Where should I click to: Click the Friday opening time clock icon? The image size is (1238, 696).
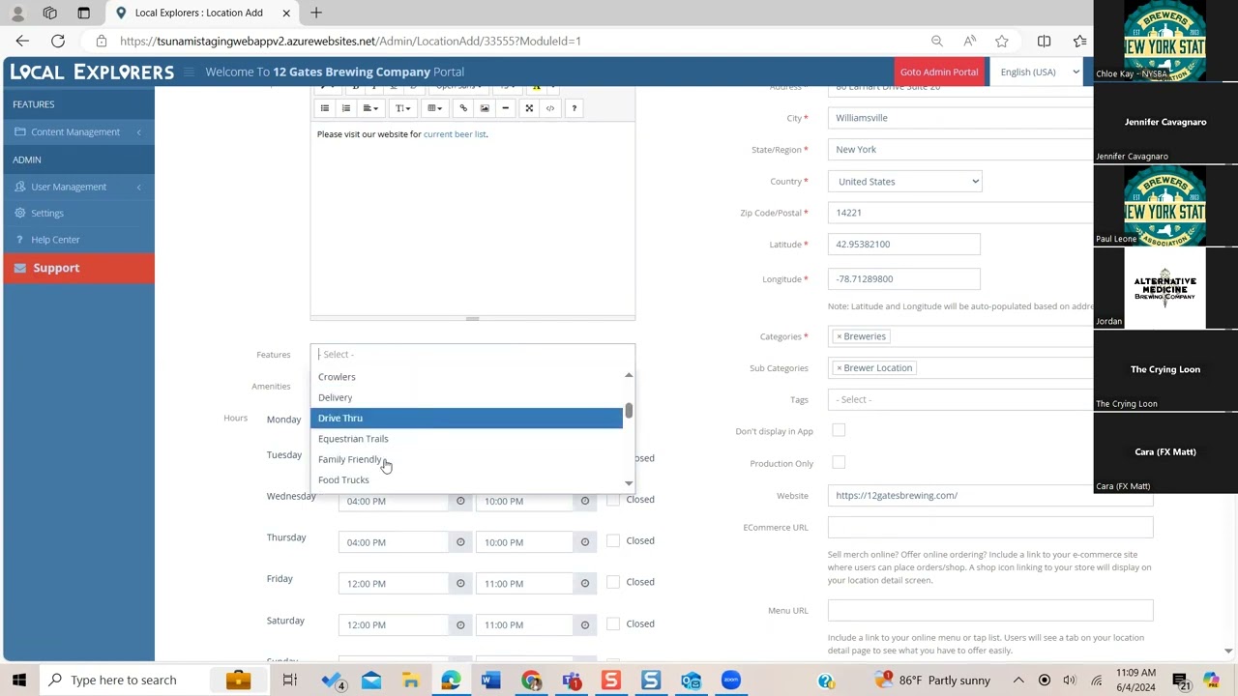tap(460, 584)
